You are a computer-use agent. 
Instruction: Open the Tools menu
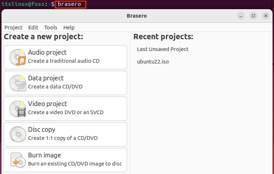(x=51, y=28)
